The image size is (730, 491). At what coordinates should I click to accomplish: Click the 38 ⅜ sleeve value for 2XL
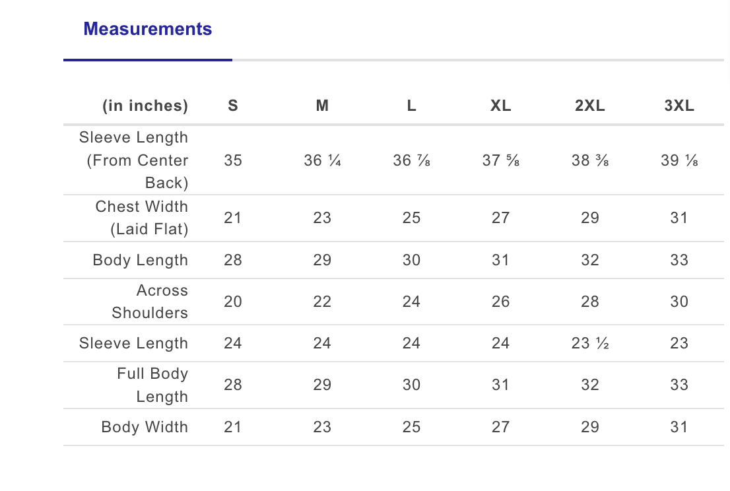click(590, 160)
